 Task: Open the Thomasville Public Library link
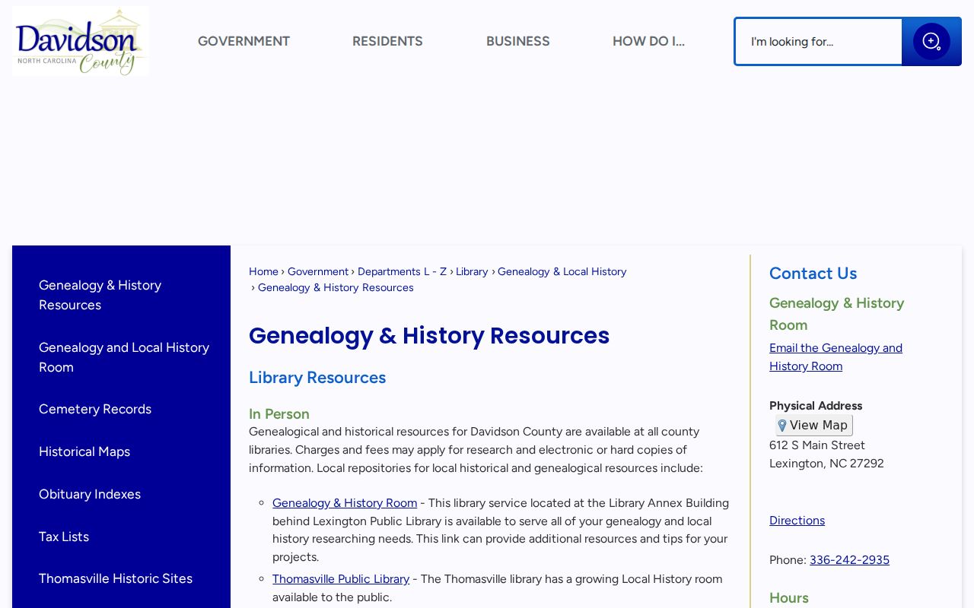pos(341,579)
